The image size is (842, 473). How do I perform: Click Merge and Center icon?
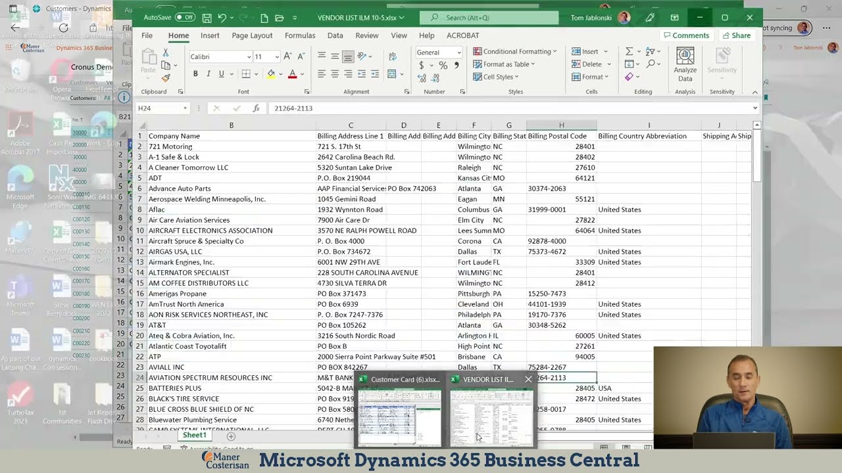click(x=392, y=74)
